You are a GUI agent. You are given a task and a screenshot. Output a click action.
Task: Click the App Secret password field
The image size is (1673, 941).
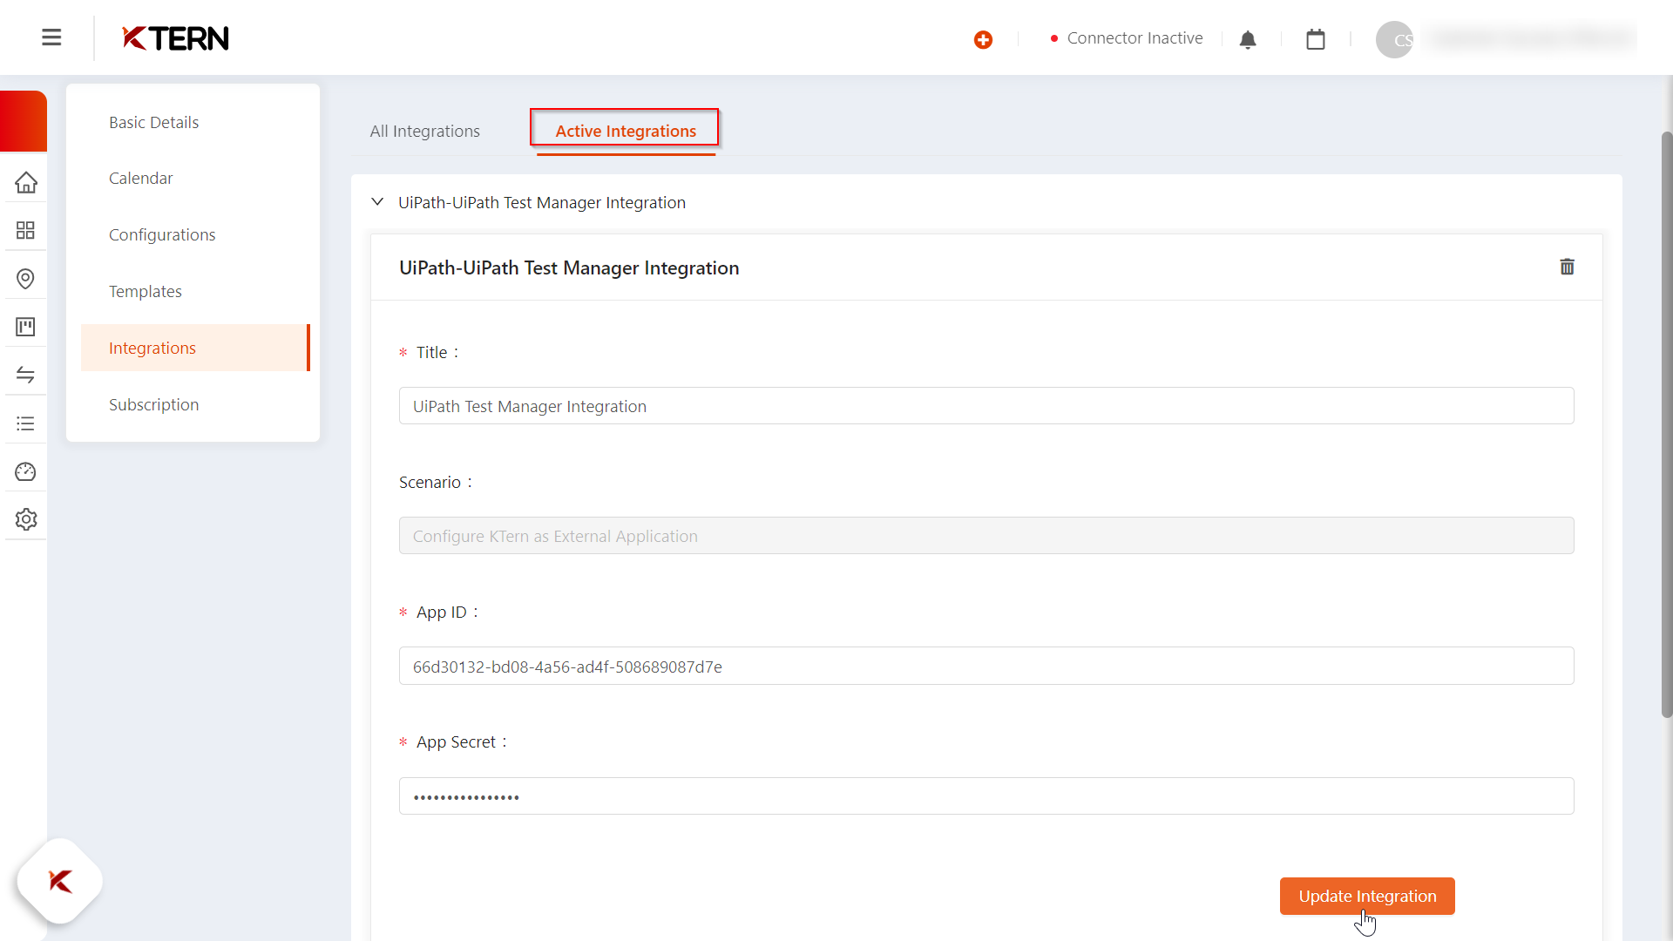click(x=986, y=796)
